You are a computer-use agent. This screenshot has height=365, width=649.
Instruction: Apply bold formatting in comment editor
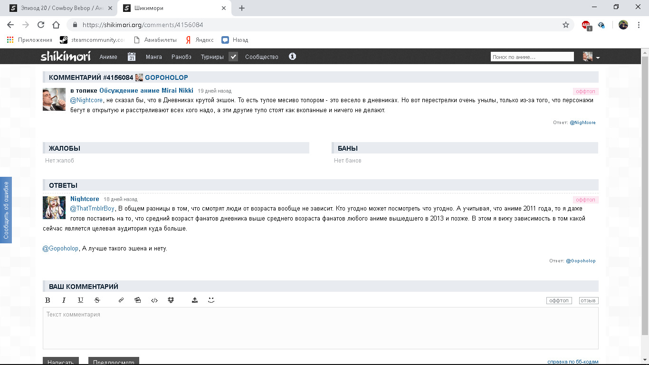pos(48,300)
